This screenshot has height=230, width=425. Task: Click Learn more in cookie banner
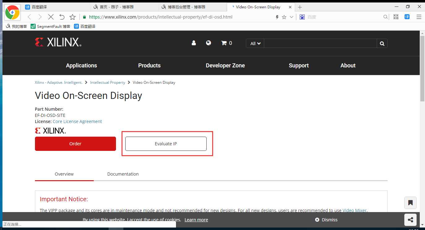click(196, 220)
